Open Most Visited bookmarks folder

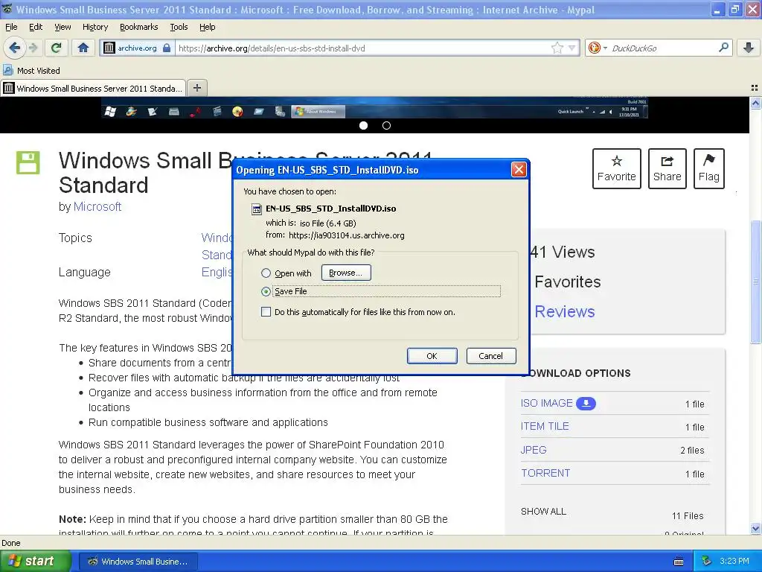32,71
